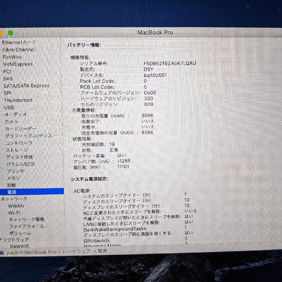Screen dimensions: 282x282
Task: Select SAS in sidebar
Action: 8,79
